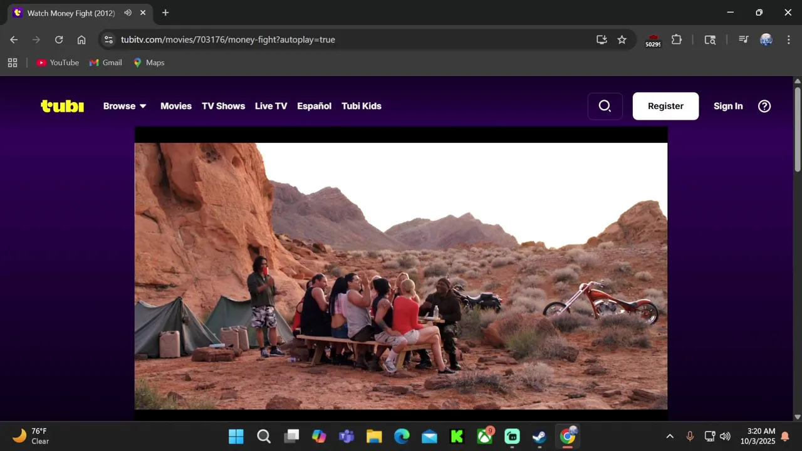Viewport: 802px width, 451px height.
Task: Open Task View from taskbar
Action: tap(291, 437)
